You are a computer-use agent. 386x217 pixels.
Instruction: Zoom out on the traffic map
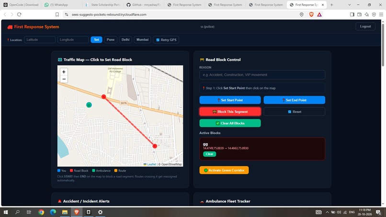[64, 79]
